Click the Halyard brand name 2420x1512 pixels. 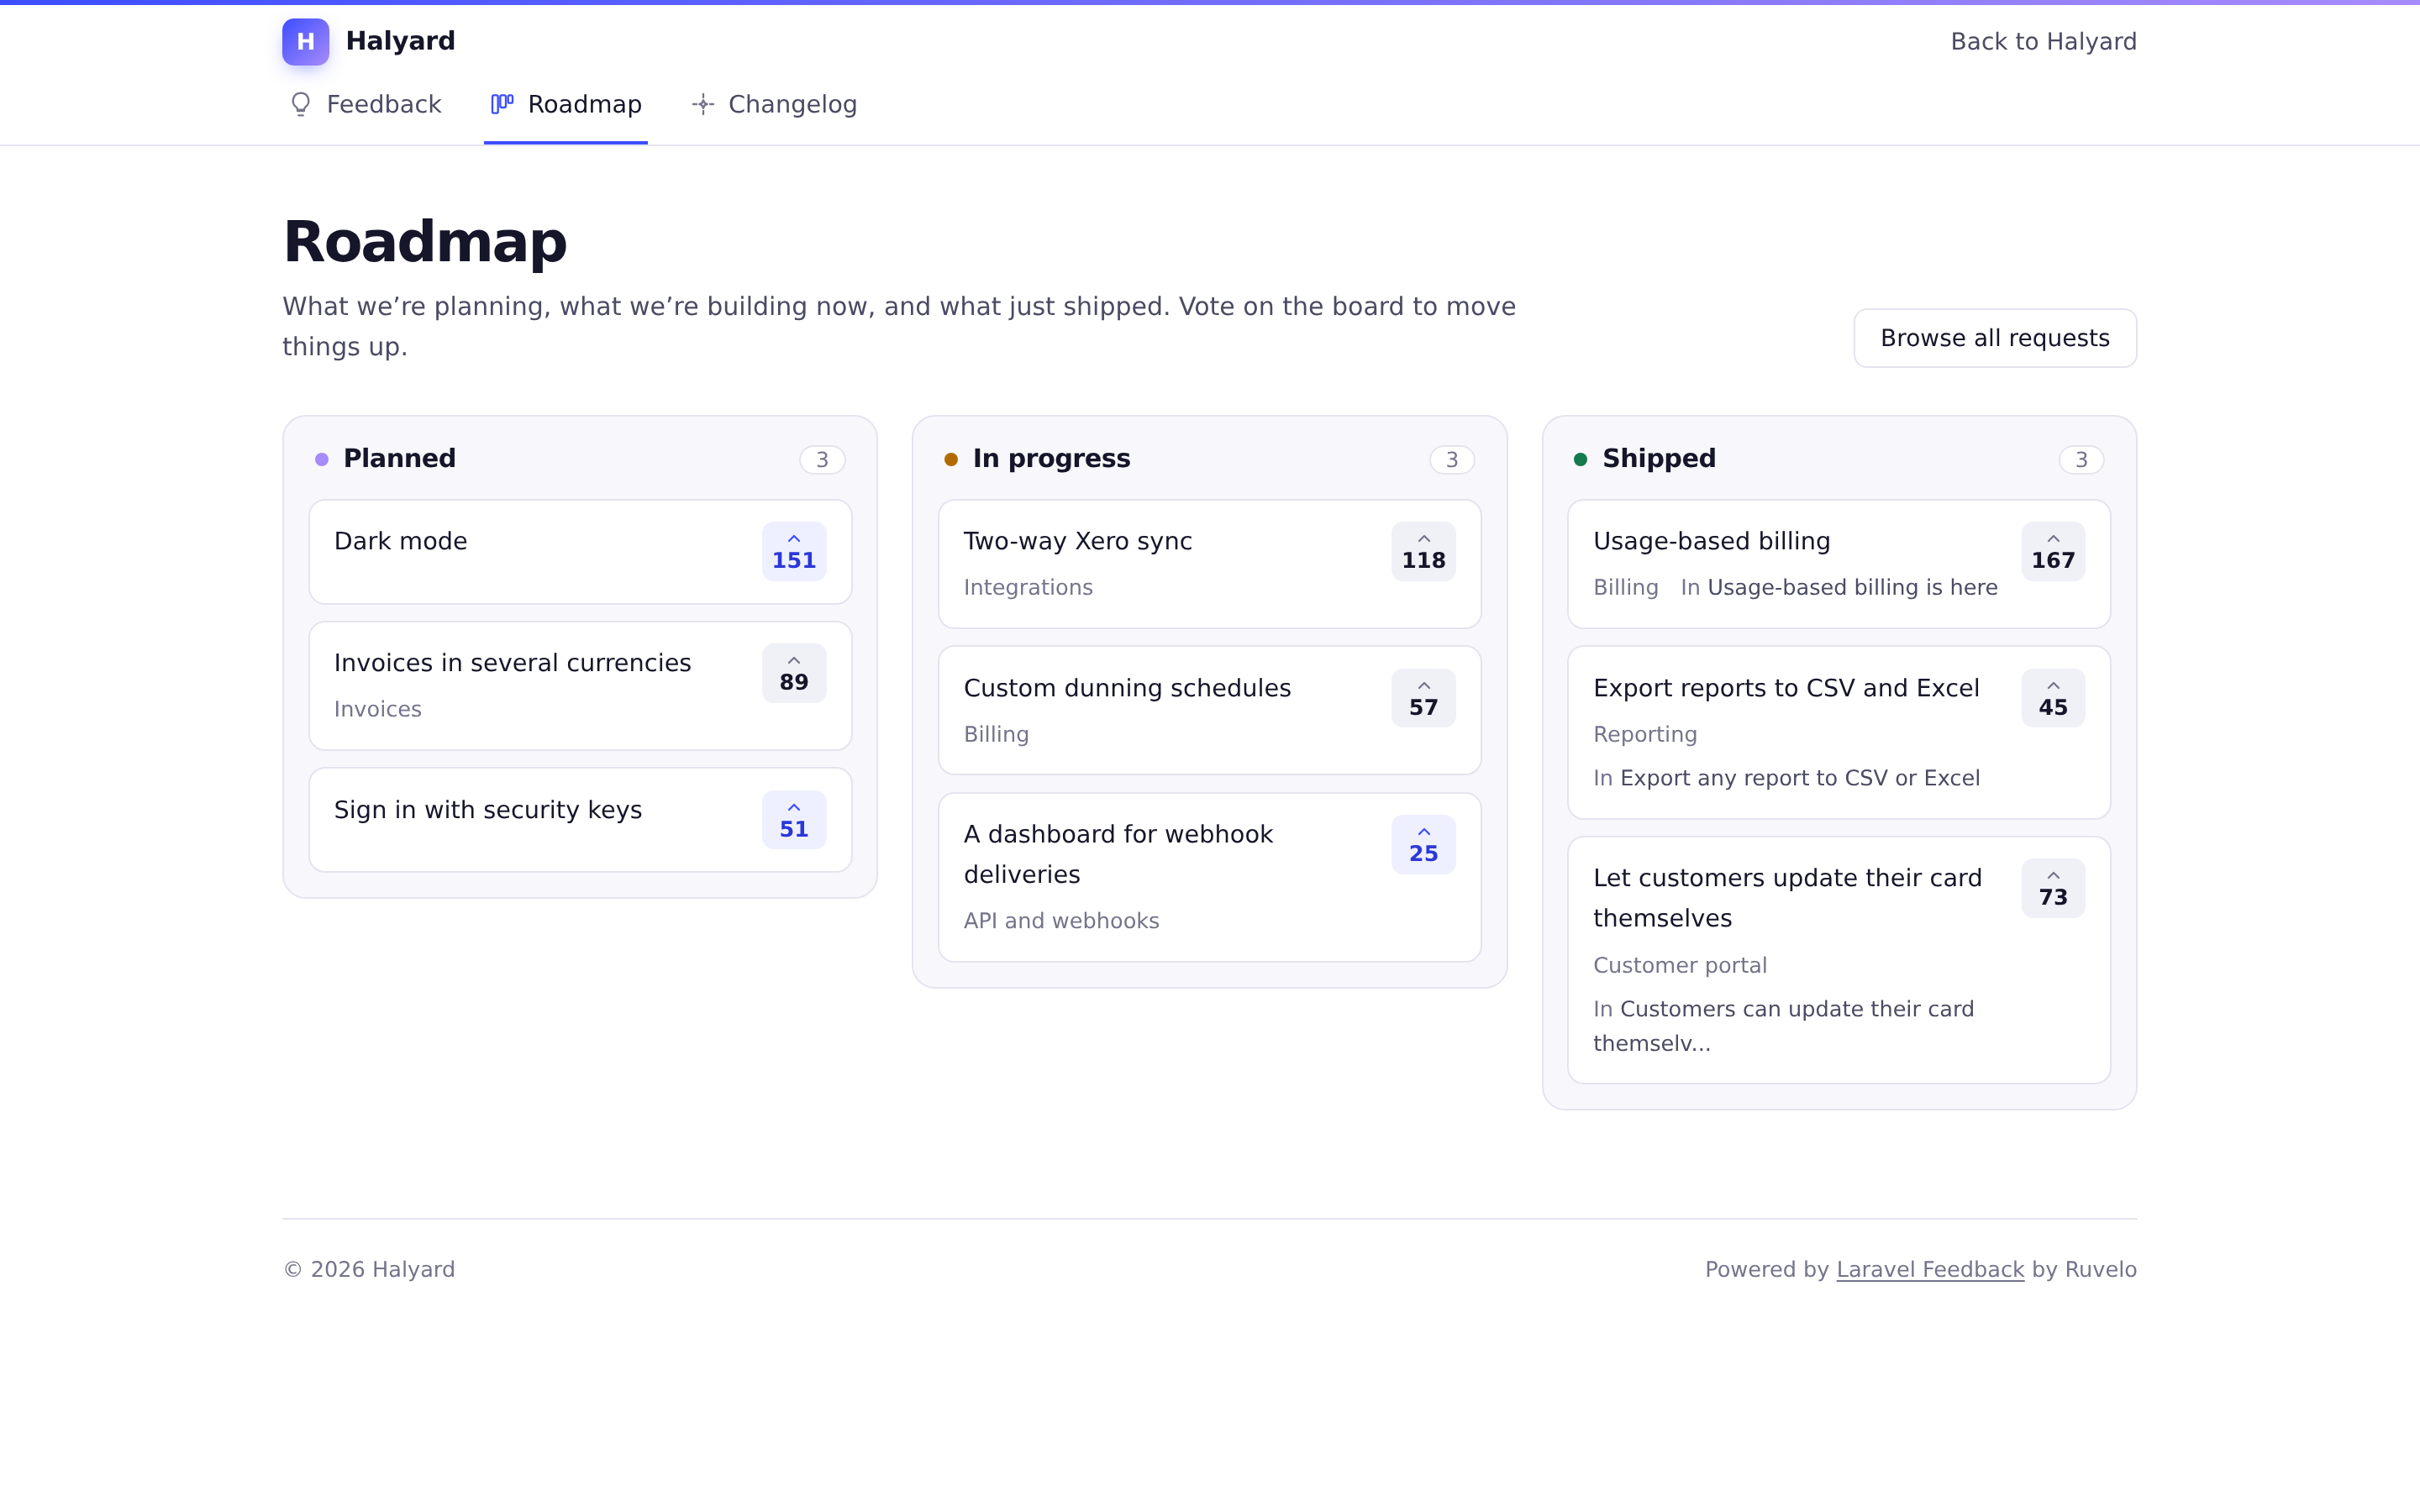pos(400,41)
